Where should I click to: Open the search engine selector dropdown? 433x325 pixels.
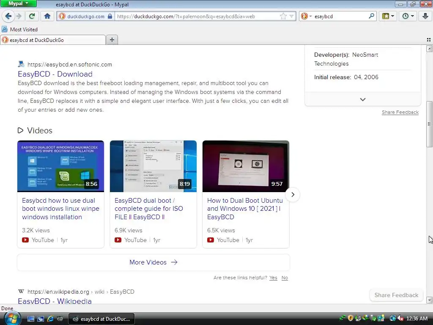click(306, 17)
